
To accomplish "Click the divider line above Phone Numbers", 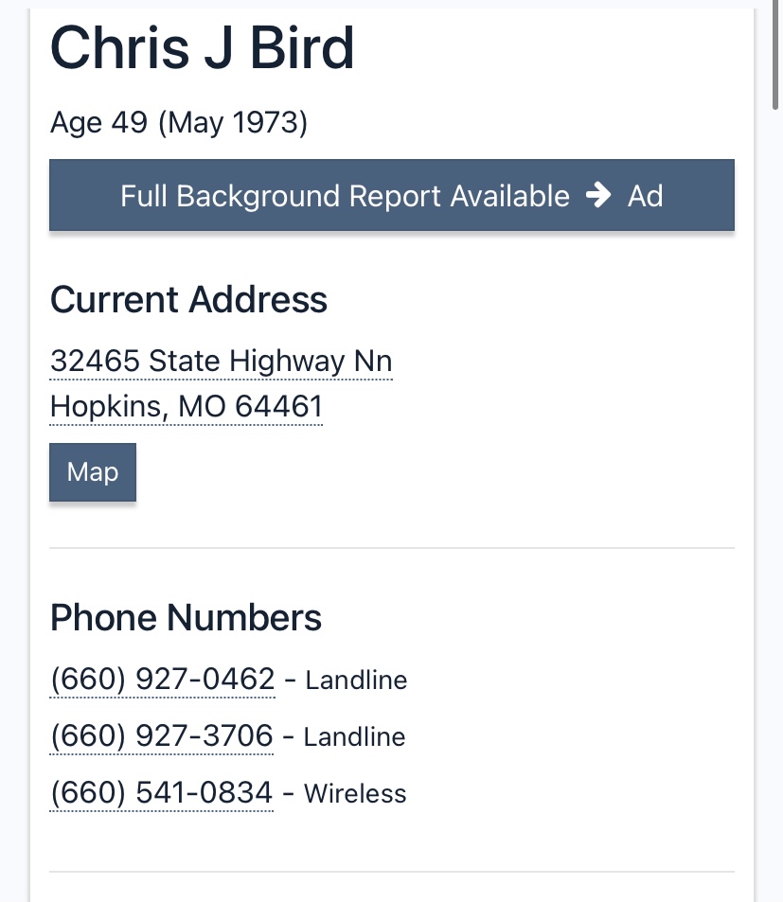I will pyautogui.click(x=392, y=548).
